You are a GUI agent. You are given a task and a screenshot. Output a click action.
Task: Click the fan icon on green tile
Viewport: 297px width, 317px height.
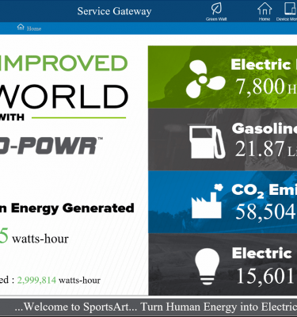click(x=205, y=78)
